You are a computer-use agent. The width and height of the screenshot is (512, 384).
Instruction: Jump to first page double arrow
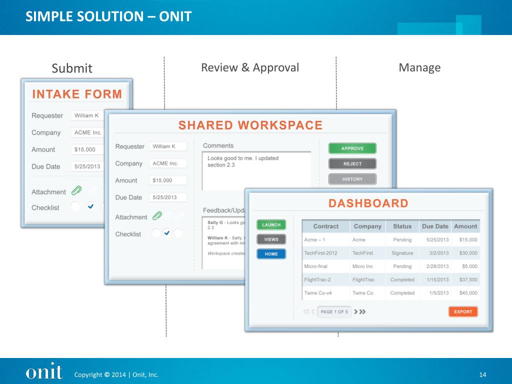tap(306, 312)
